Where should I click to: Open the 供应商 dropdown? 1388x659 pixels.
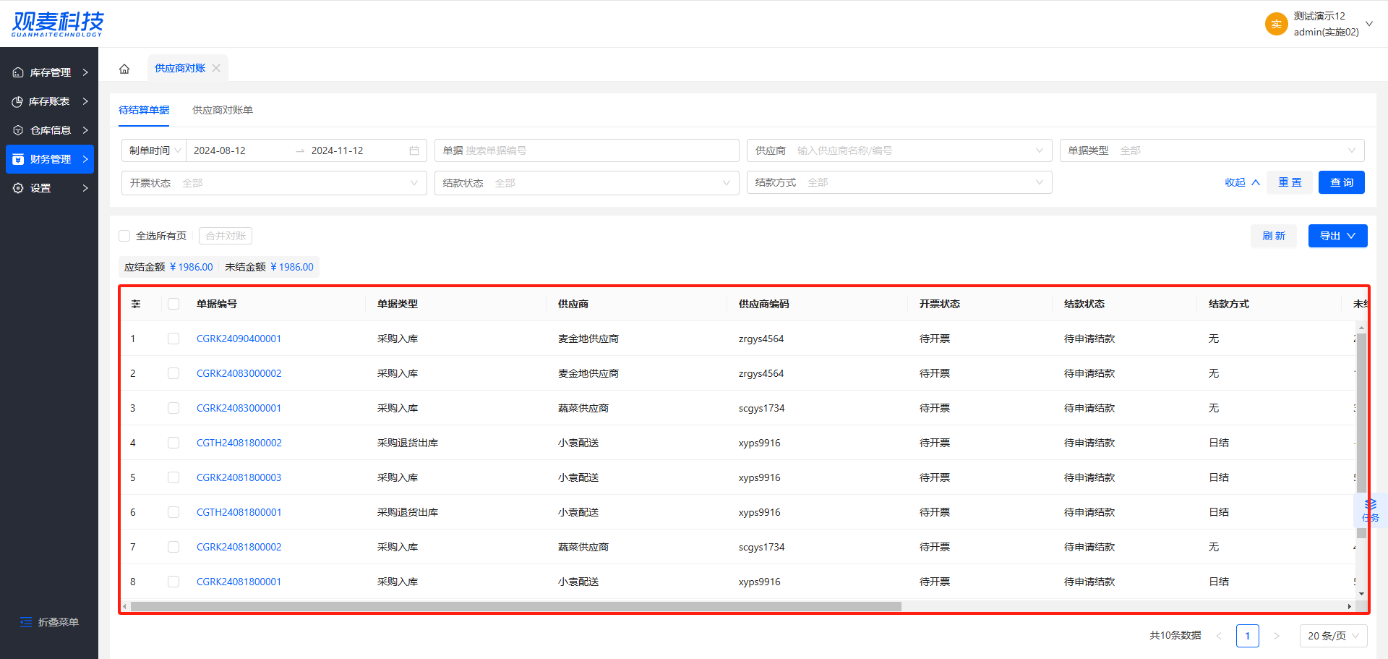[x=898, y=150]
